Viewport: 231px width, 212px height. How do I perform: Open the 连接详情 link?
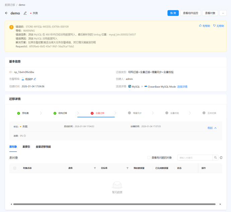(182, 87)
